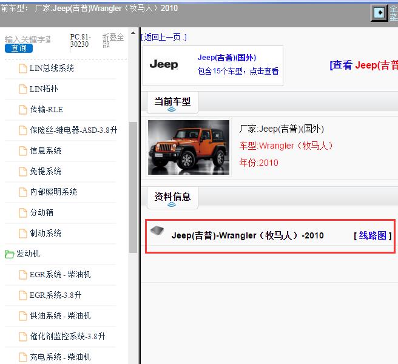Click 折叠全部 to collapse all tree items
Screen dimensions: 398x364
pyautogui.click(x=113, y=41)
